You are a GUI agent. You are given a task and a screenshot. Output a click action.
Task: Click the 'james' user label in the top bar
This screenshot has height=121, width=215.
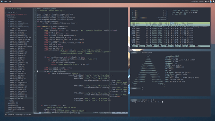(x=201, y=1)
